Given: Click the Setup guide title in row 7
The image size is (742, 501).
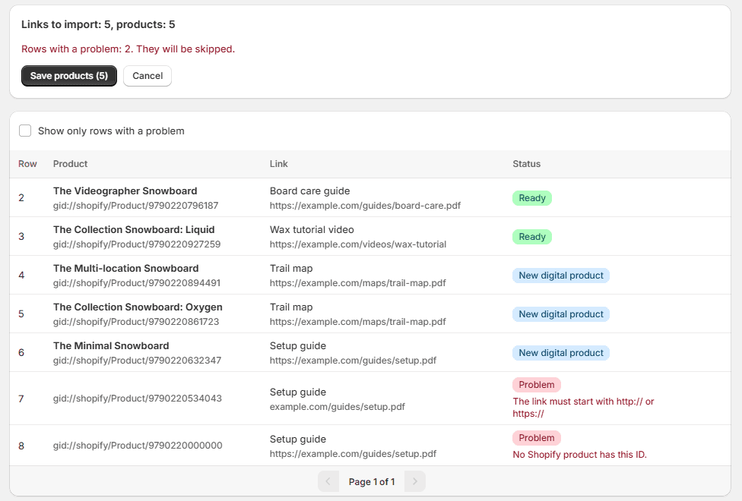Looking at the screenshot, I should pyautogui.click(x=298, y=392).
